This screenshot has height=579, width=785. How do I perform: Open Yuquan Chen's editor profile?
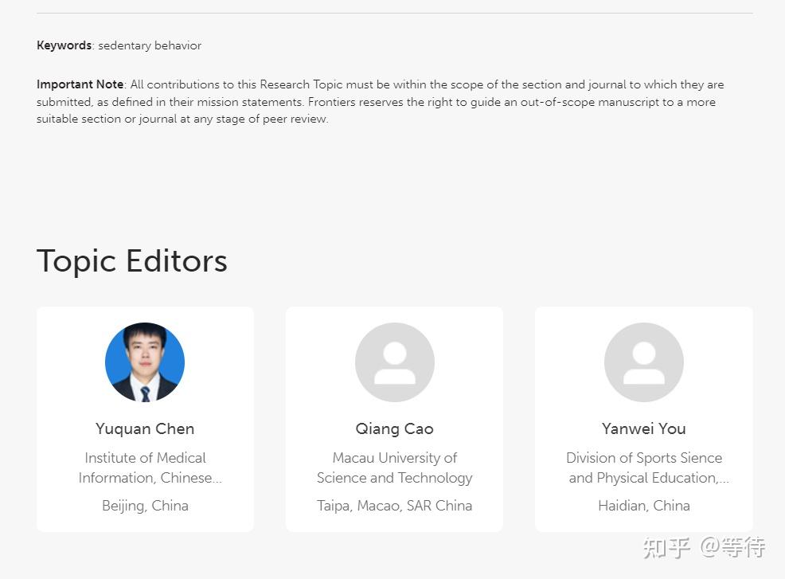144,428
